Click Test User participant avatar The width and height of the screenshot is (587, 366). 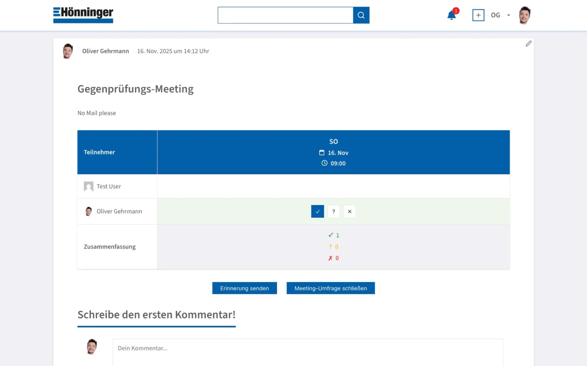click(x=88, y=186)
